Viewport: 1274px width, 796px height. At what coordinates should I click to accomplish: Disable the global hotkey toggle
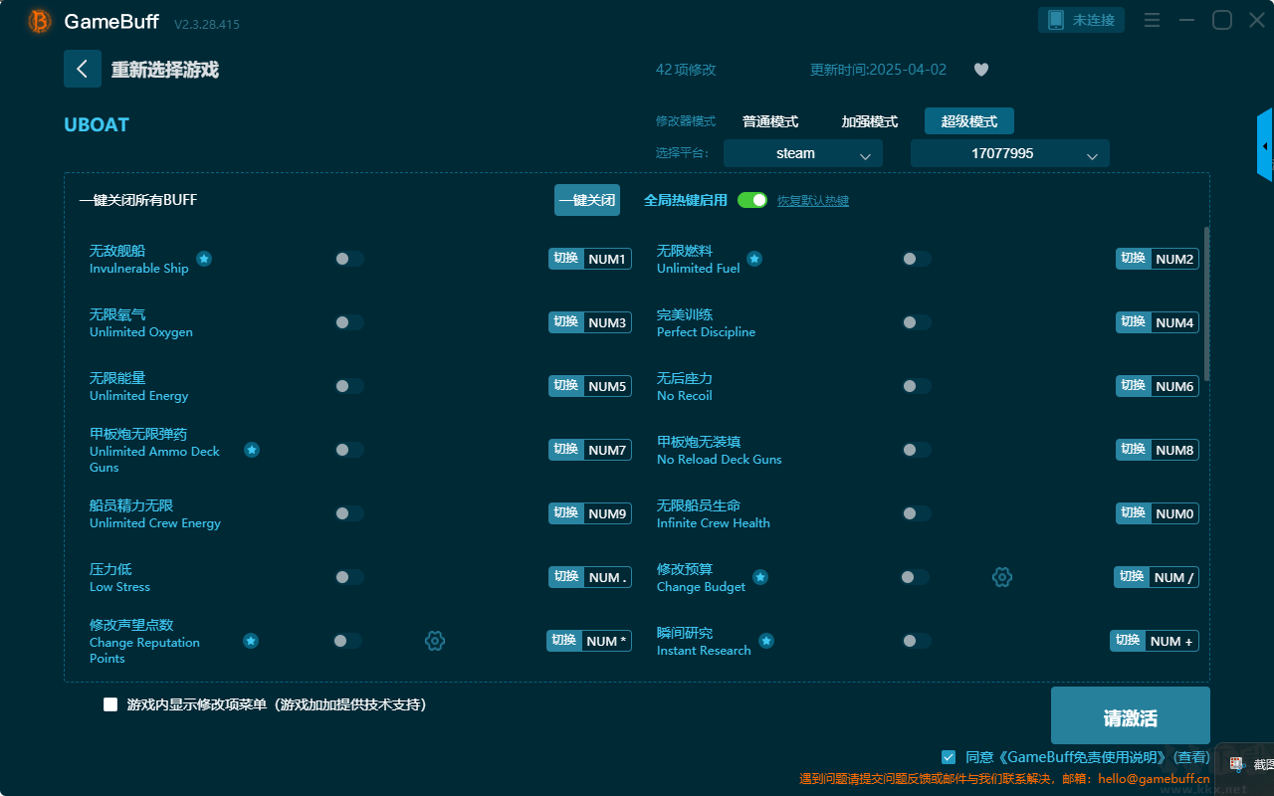tap(752, 200)
